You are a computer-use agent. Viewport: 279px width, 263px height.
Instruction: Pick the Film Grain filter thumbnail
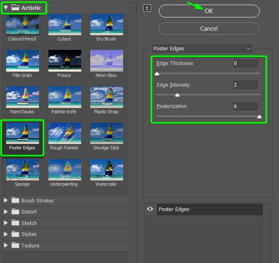click(23, 61)
